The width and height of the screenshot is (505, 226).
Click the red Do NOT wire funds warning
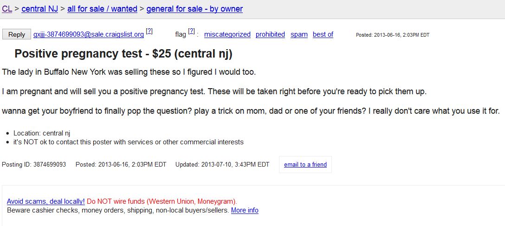(162, 201)
